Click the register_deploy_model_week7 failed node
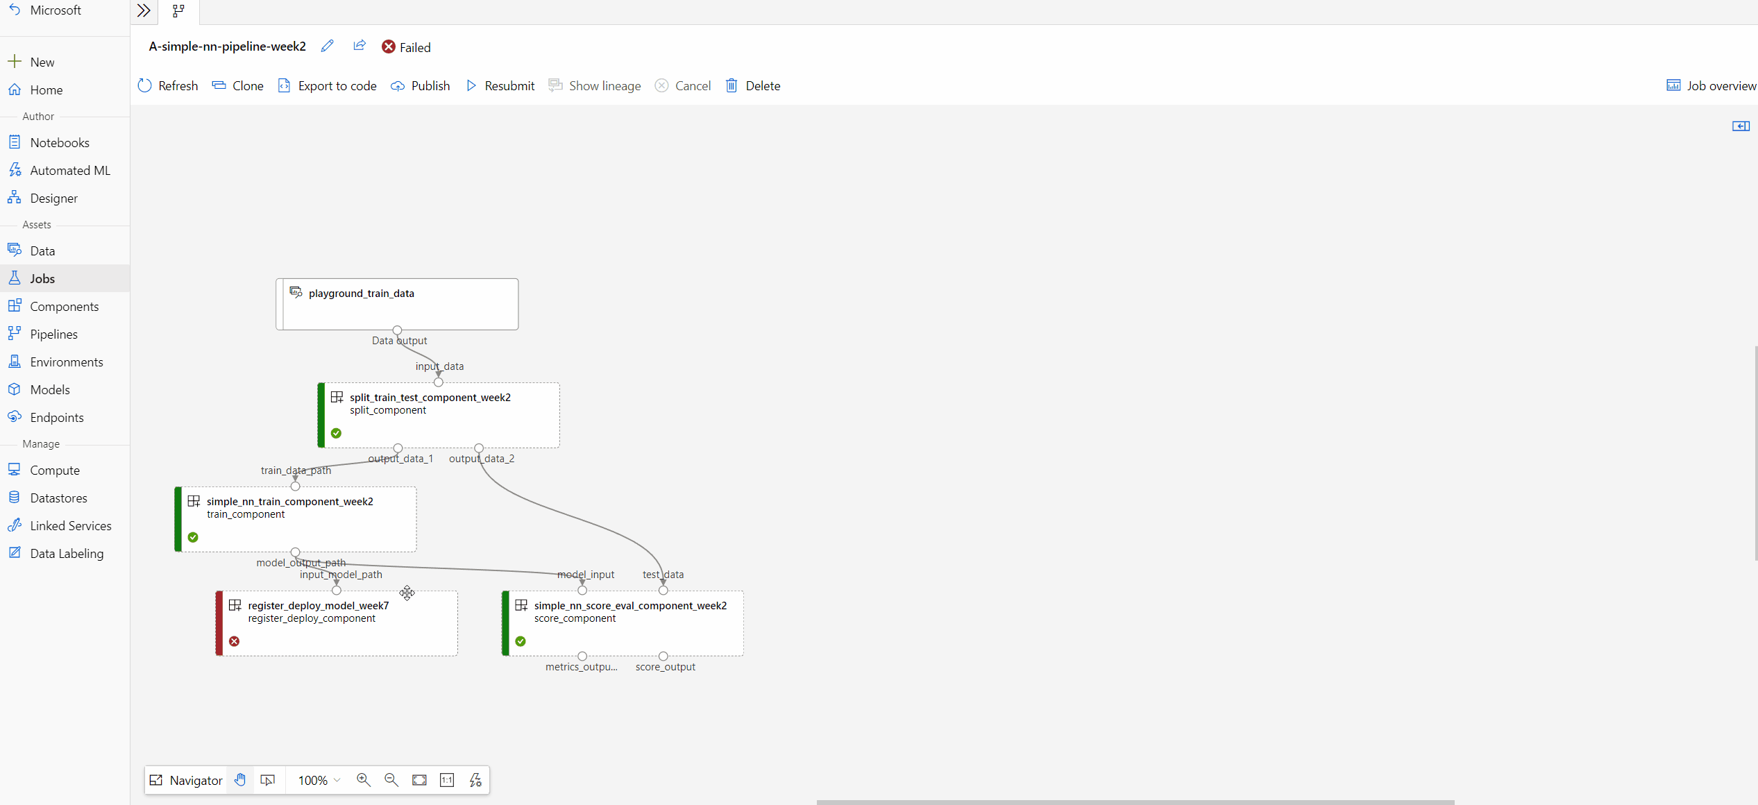The image size is (1758, 805). (x=337, y=622)
